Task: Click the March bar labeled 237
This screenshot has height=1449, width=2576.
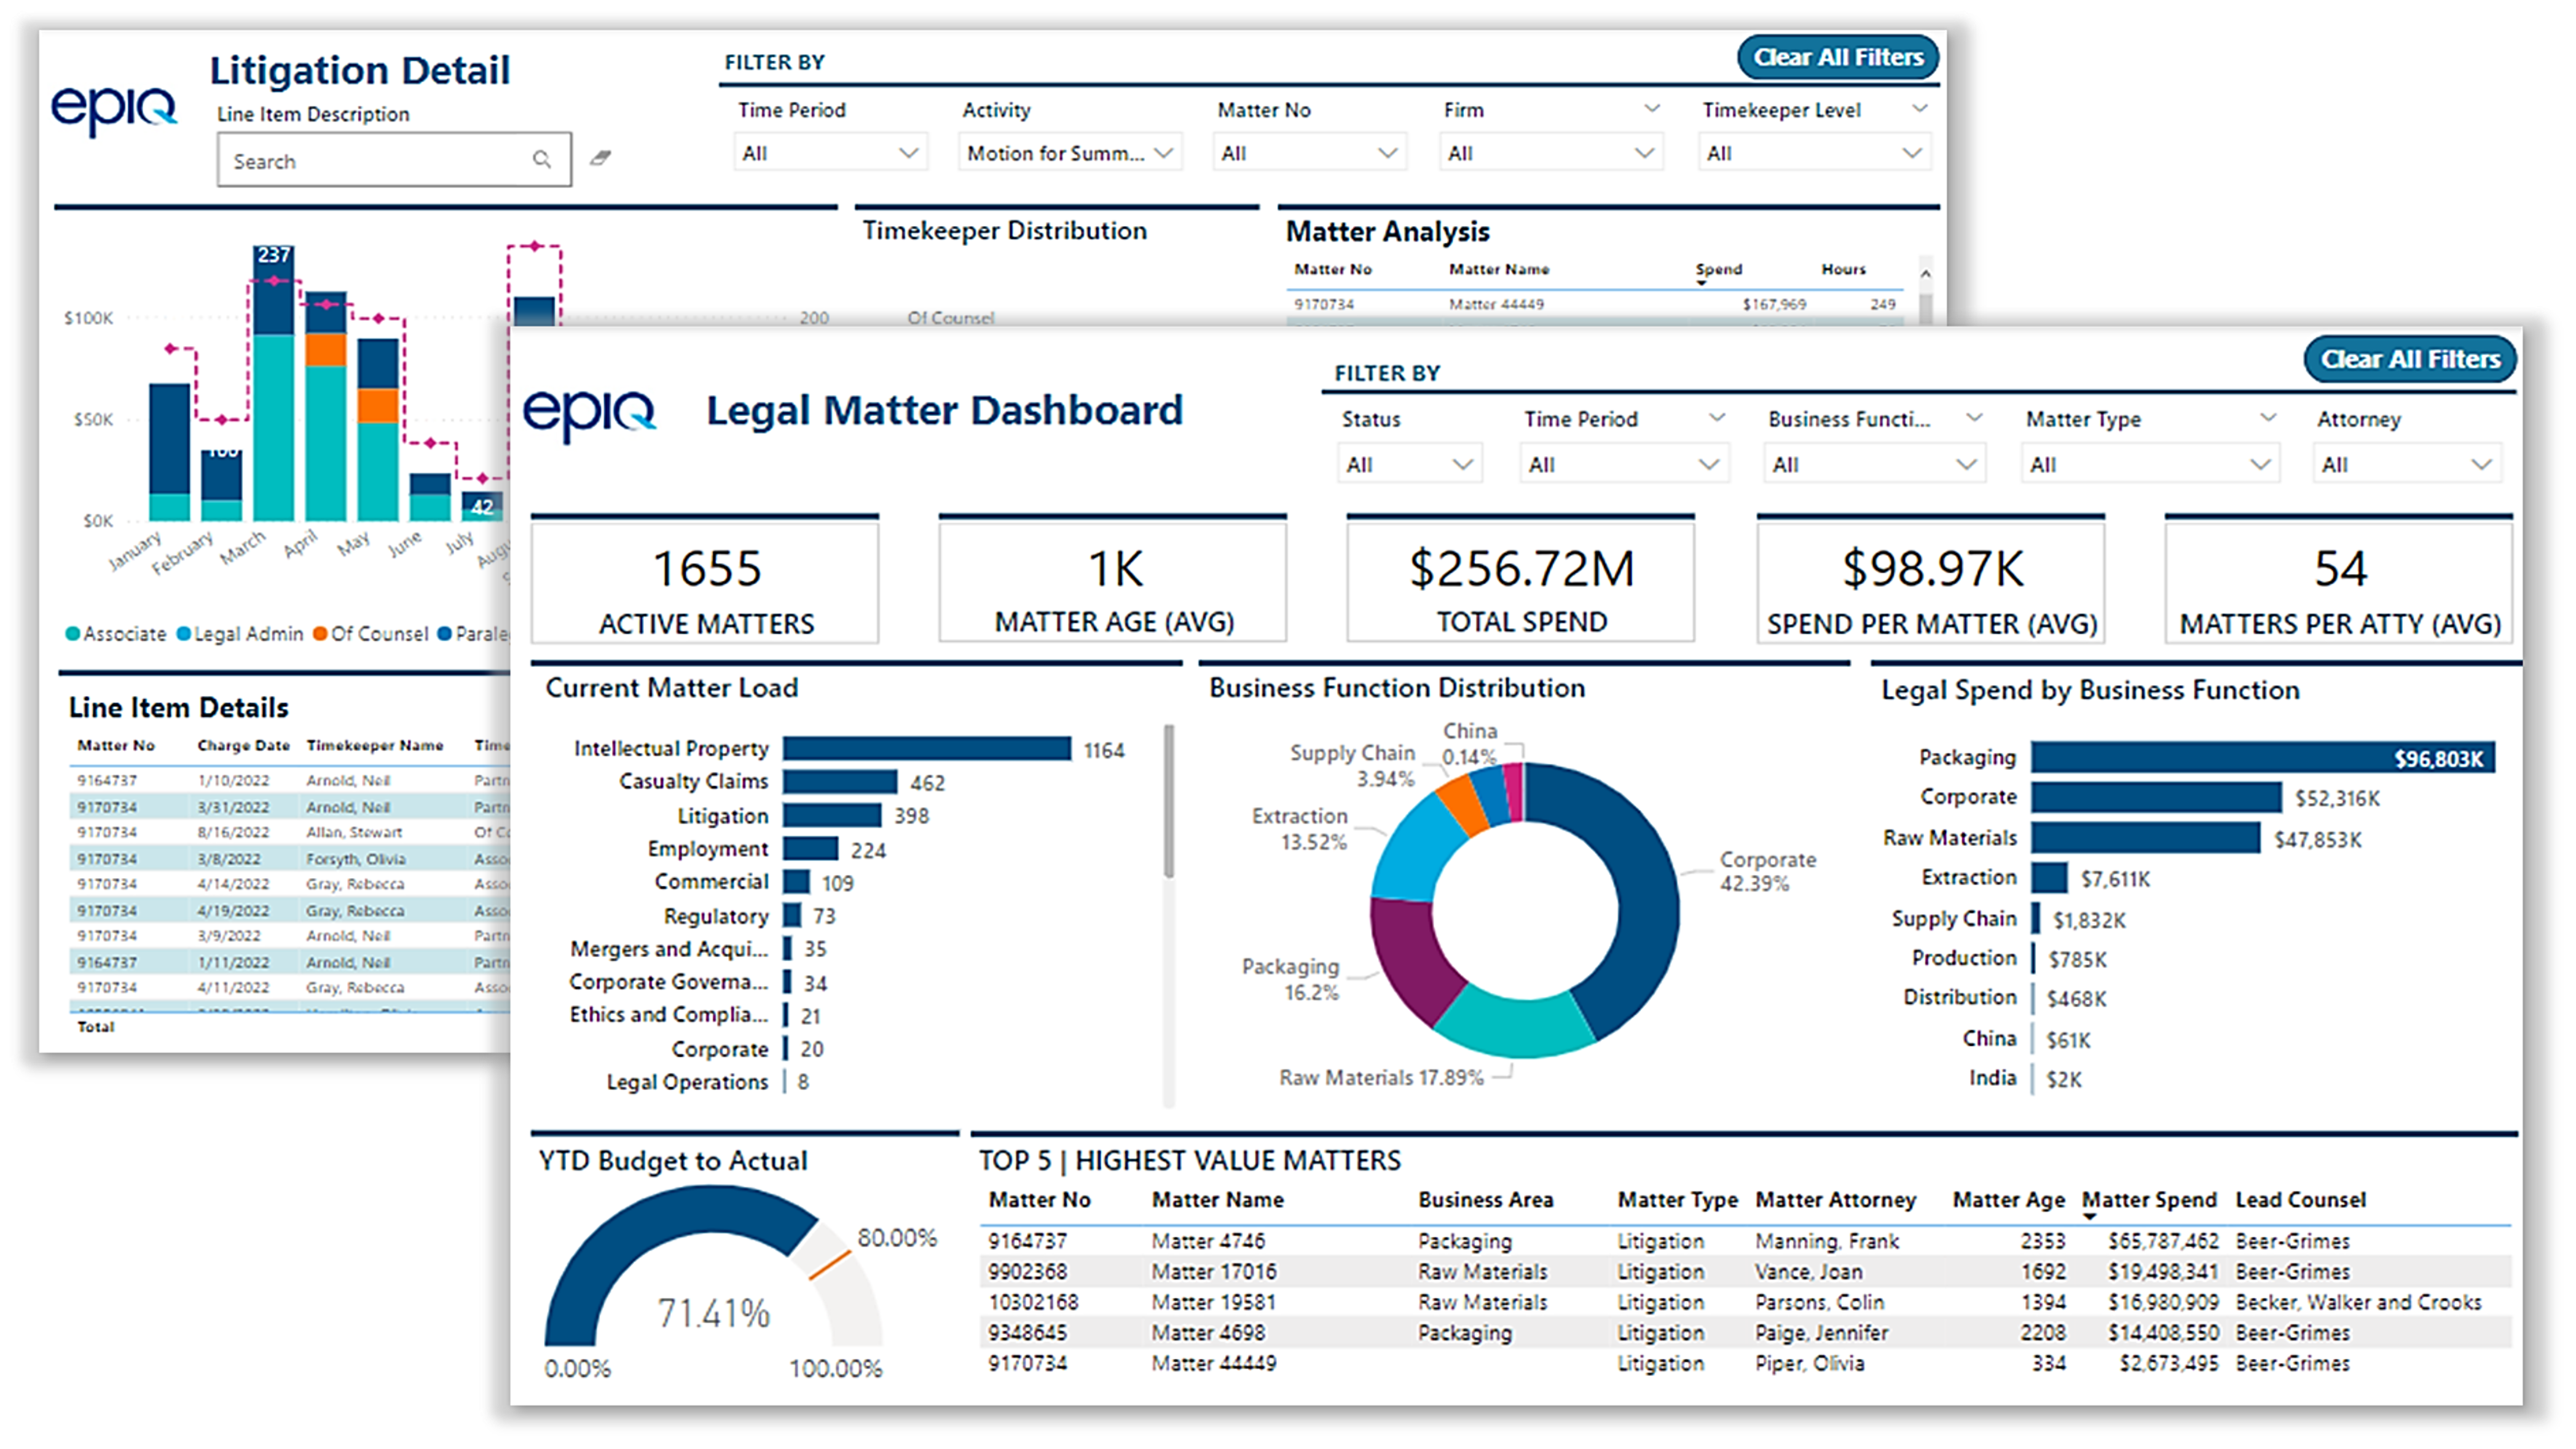Action: [x=273, y=383]
